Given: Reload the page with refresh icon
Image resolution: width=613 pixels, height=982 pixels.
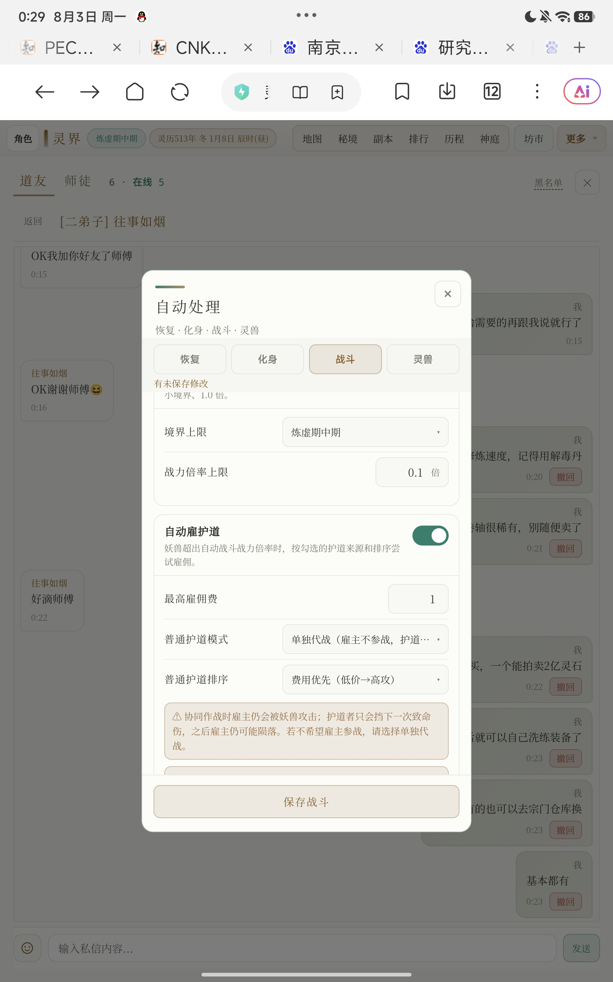Looking at the screenshot, I should [180, 92].
